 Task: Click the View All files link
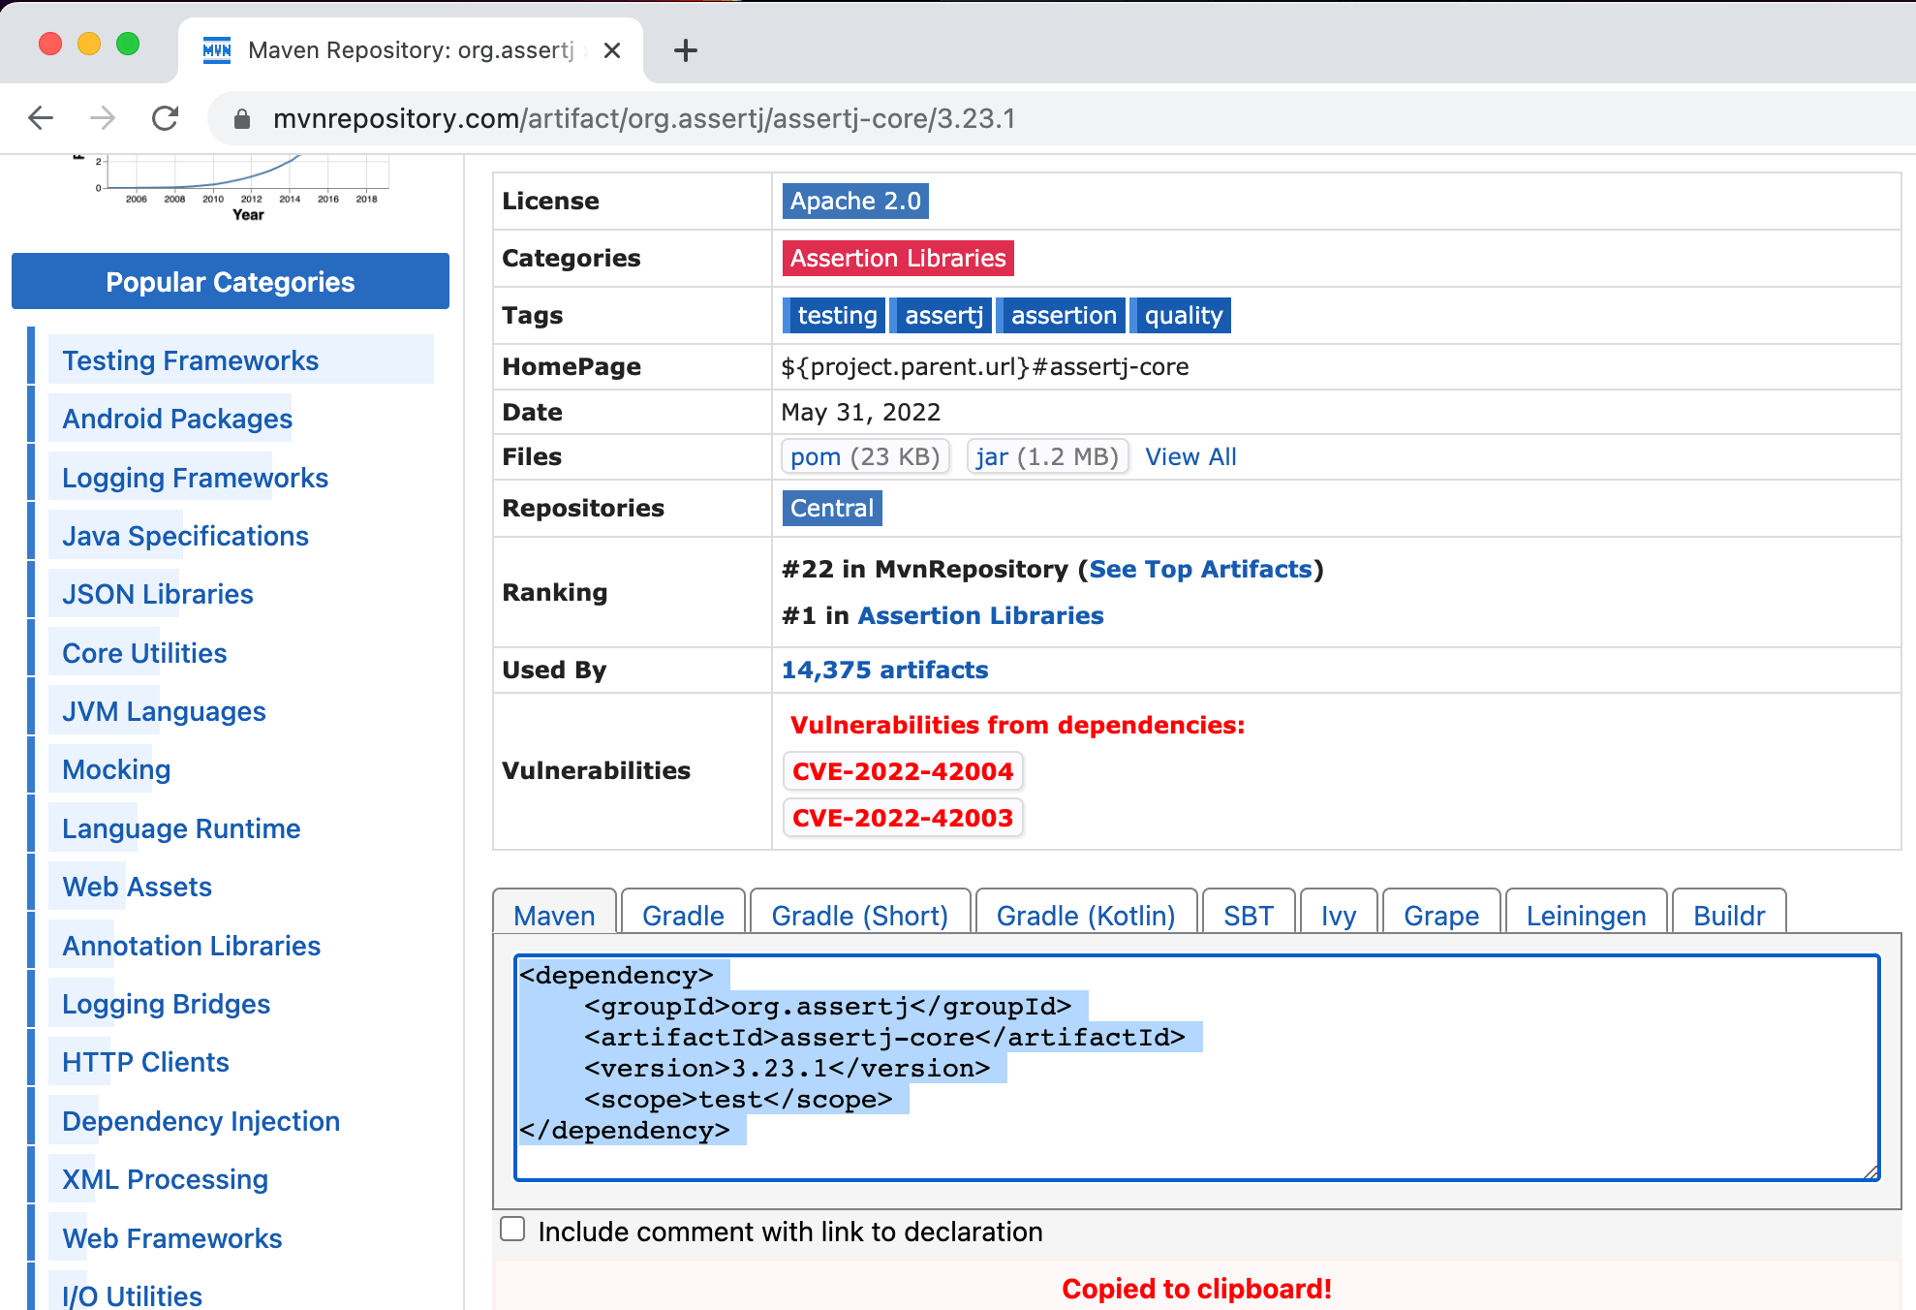(1190, 457)
